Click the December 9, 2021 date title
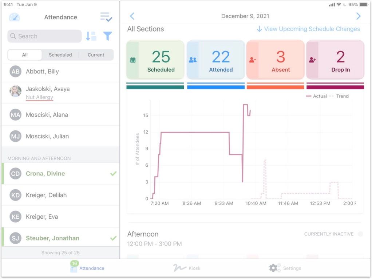 [245, 16]
